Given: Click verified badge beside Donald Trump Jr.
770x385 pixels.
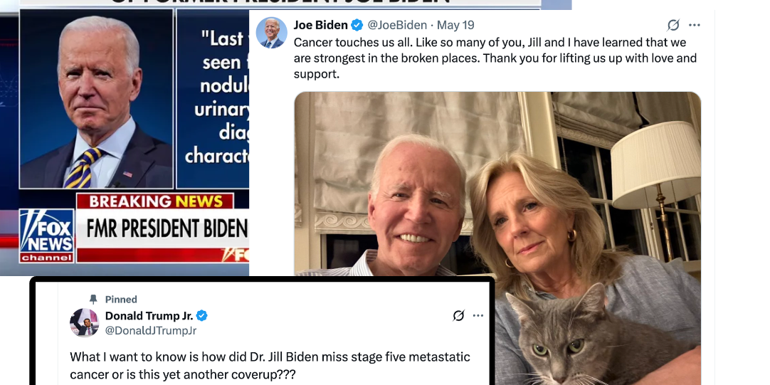Looking at the screenshot, I should 202,316.
